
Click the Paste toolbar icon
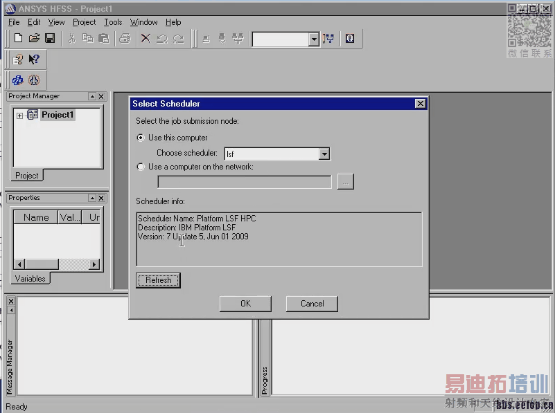[x=104, y=38]
